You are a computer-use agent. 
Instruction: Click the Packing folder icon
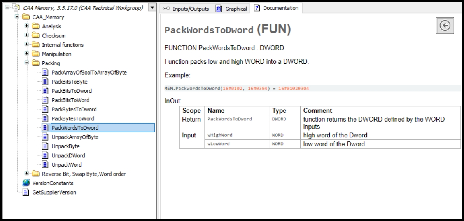pos(35,63)
